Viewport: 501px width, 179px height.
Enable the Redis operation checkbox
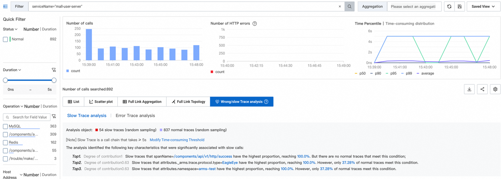(5, 143)
